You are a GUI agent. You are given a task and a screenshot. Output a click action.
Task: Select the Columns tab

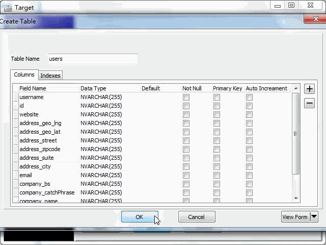pos(24,75)
